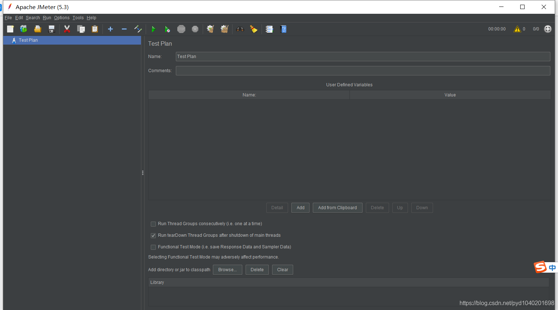This screenshot has height=310, width=558.
Task: Click the Detail button
Action: [277, 208]
